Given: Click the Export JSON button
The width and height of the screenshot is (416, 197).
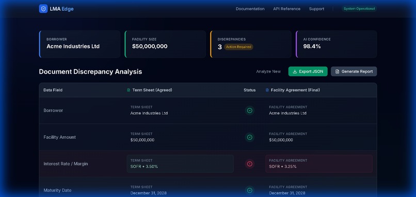Looking at the screenshot, I should tap(308, 71).
